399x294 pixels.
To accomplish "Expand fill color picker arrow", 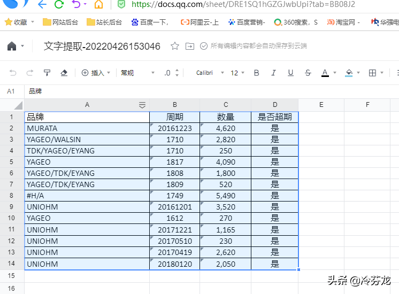I will [x=358, y=73].
